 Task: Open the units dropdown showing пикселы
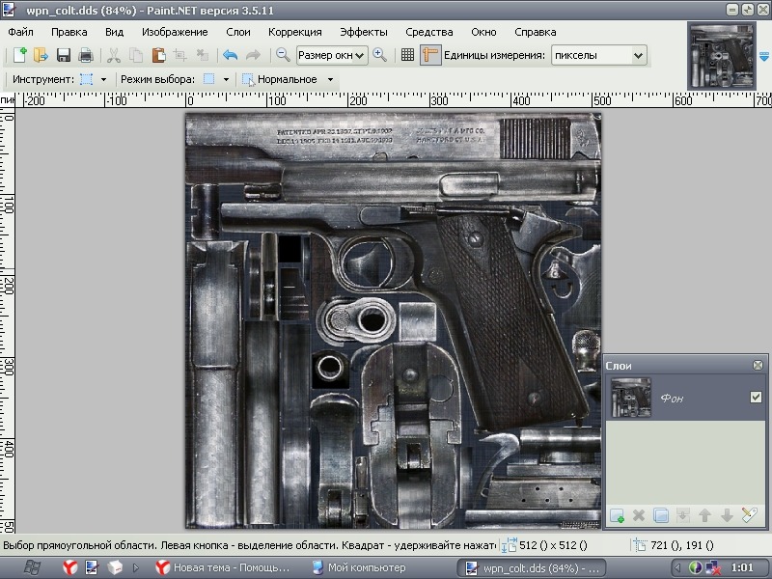[x=598, y=55]
